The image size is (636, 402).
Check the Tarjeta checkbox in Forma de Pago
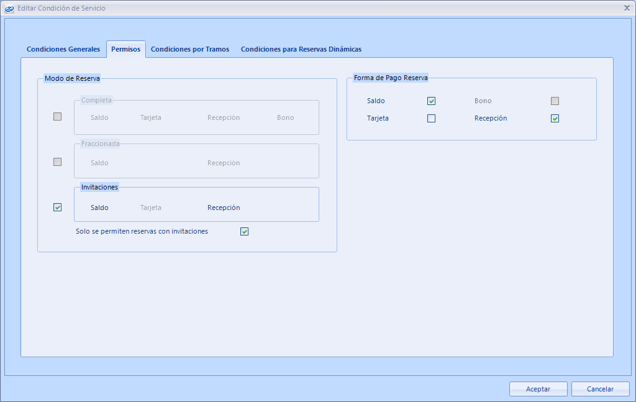(x=432, y=119)
